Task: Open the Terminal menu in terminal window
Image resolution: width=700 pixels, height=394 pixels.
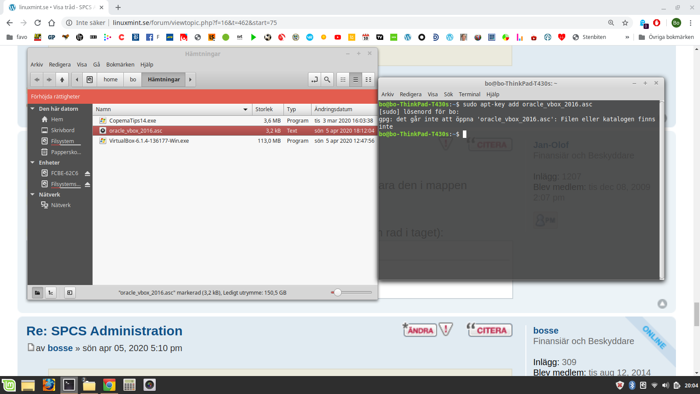Action: click(x=469, y=95)
